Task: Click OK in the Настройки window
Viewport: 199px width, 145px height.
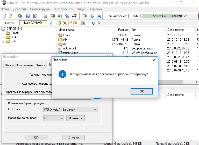Action: click(36, 137)
